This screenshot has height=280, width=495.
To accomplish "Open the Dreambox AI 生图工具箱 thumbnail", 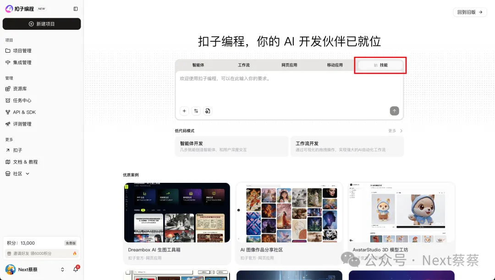I will coord(177,213).
